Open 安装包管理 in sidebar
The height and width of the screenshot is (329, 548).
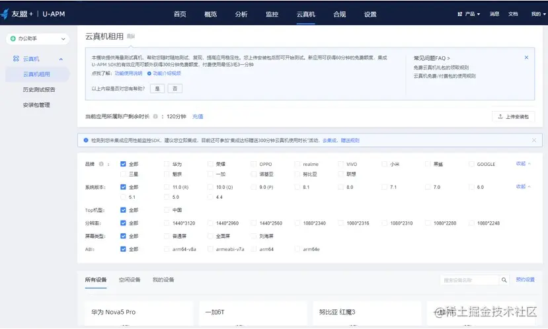36,105
